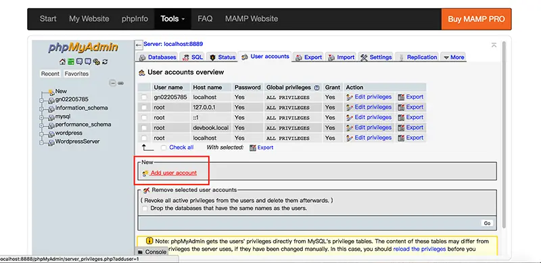The width and height of the screenshot is (541, 263).
Task: Click Edit privileges icon for root 127.0.0.1
Action: click(350, 107)
